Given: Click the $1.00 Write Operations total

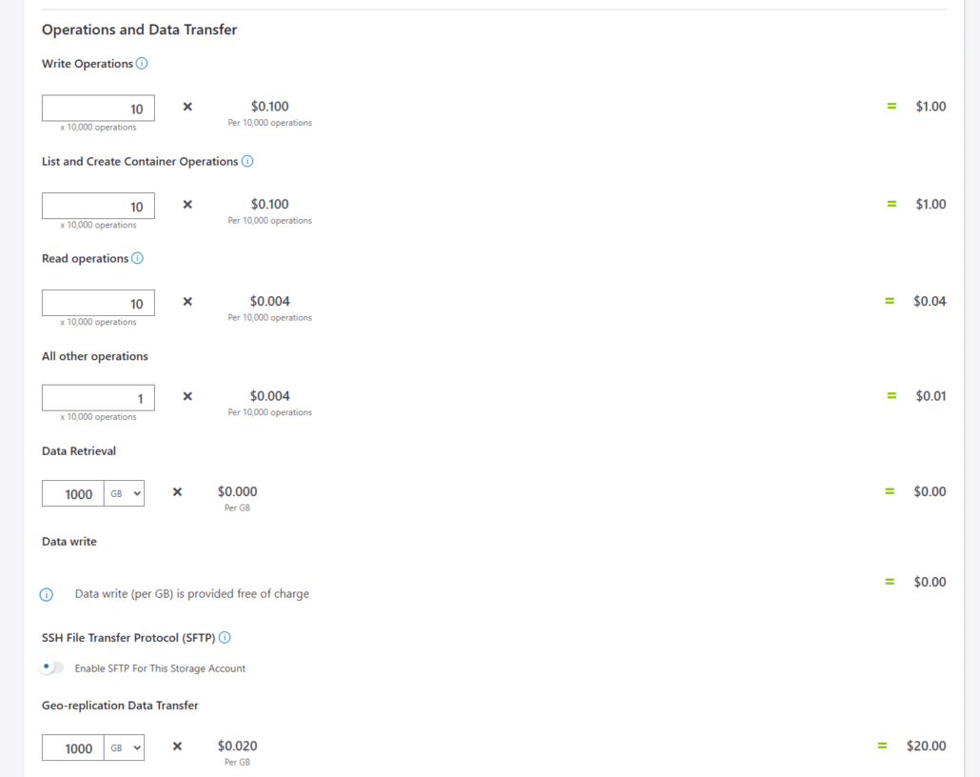Looking at the screenshot, I should (x=931, y=106).
